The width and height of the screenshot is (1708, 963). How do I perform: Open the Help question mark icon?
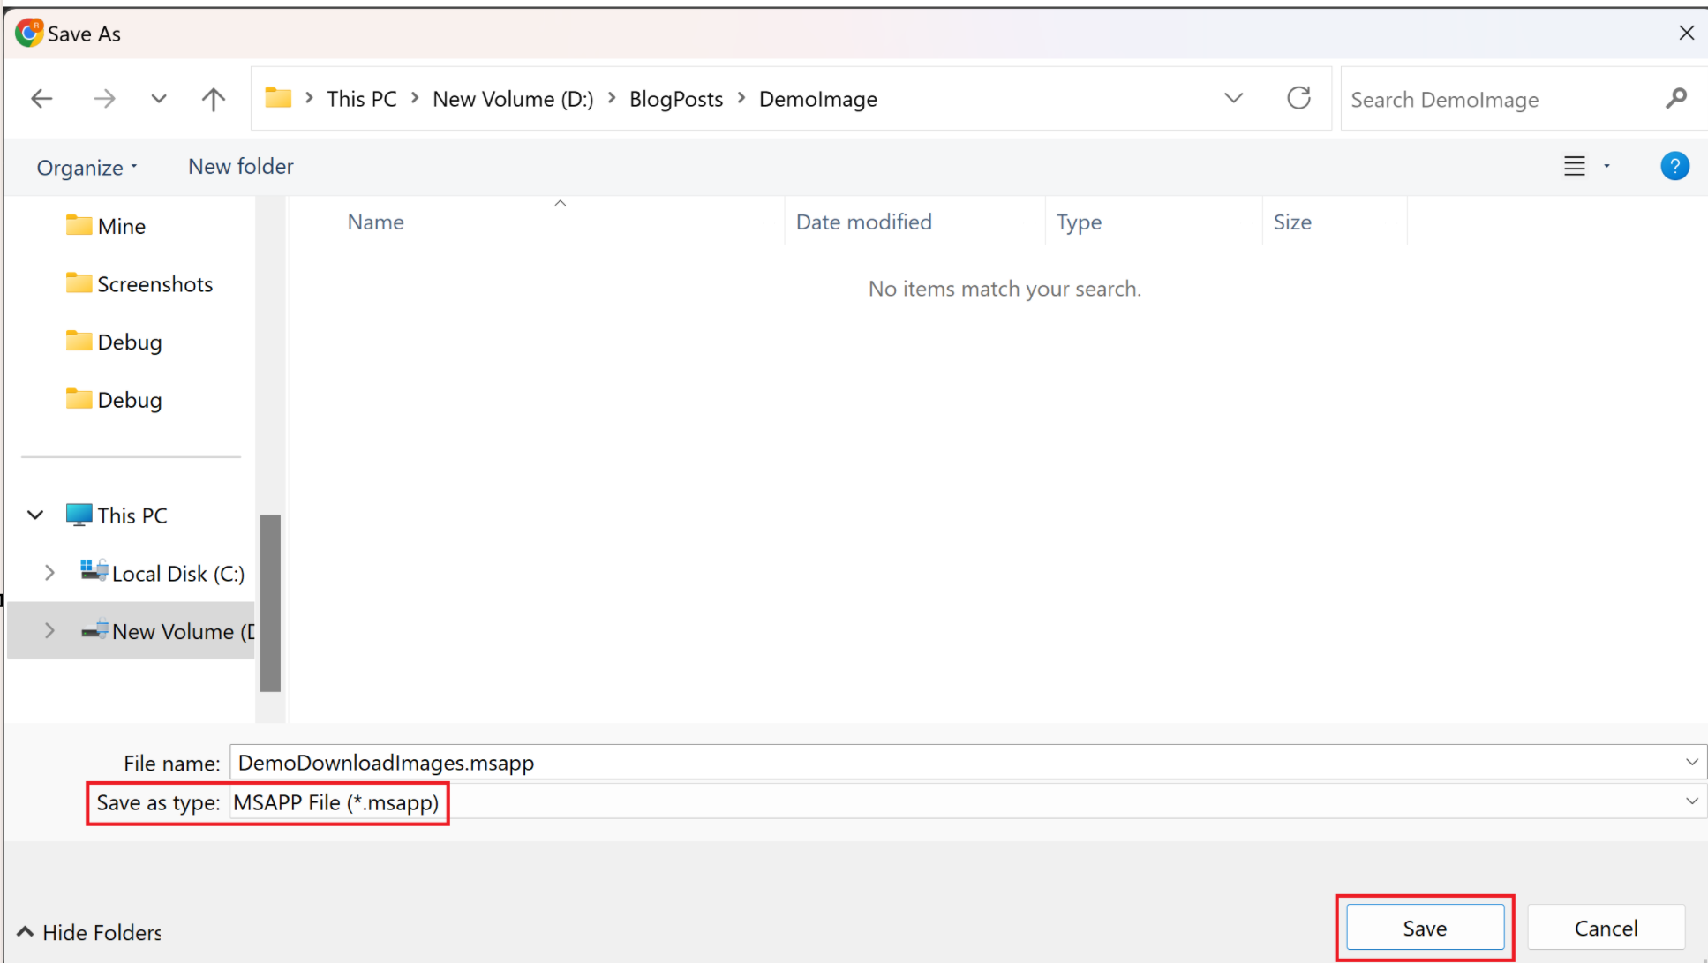click(x=1674, y=166)
